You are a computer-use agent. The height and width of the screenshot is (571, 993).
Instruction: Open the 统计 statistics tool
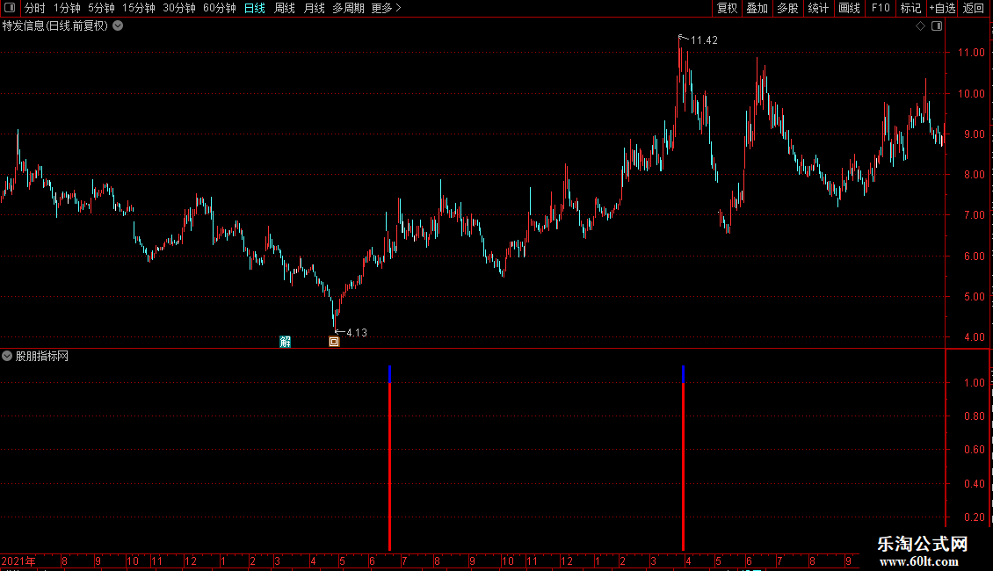(818, 8)
